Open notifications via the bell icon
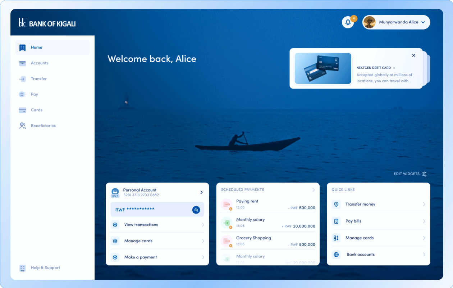453x288 pixels. 347,22
